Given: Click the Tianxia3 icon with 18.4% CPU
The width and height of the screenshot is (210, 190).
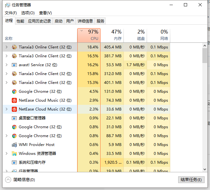Looking at the screenshot, I should (x=14, y=47).
